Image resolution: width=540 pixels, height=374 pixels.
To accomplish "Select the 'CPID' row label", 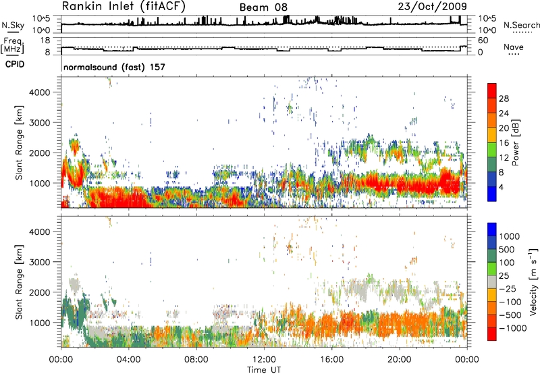I will coord(15,64).
